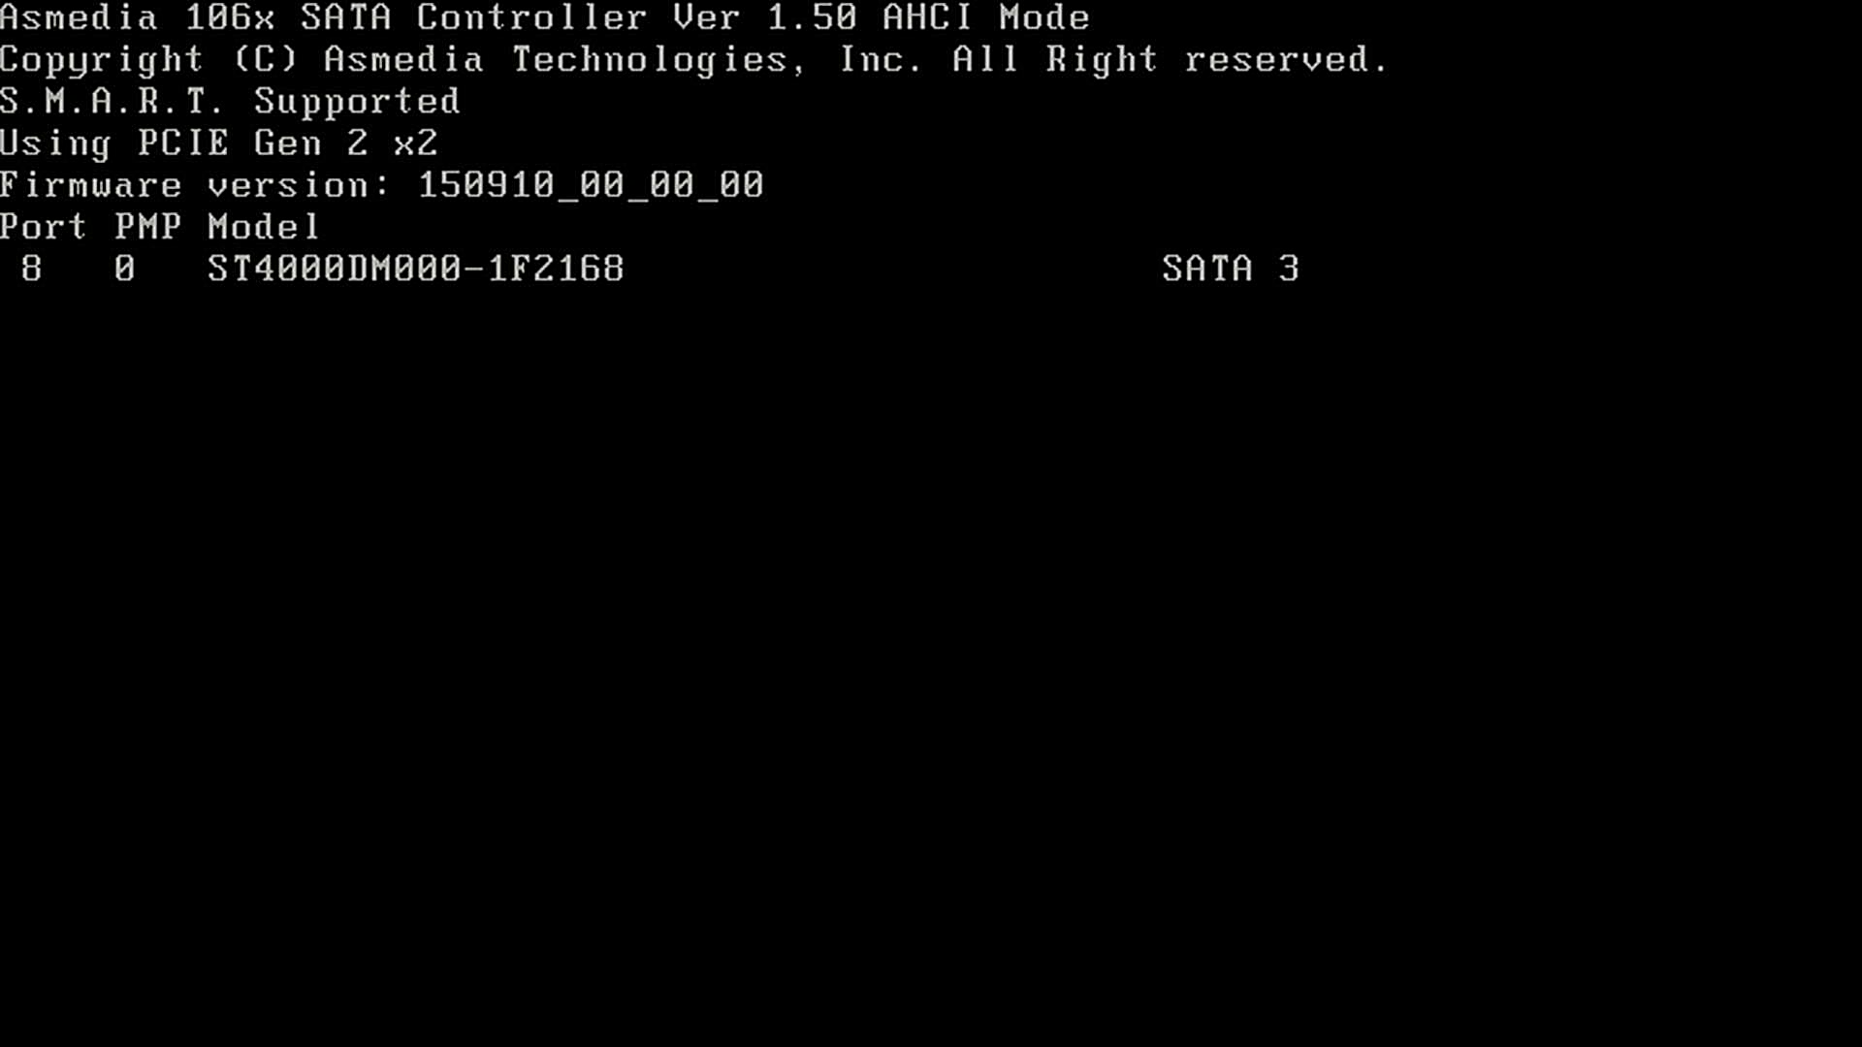This screenshot has width=1862, height=1047.
Task: Click 'All Right reserved.' text
Action: [x=1170, y=61]
